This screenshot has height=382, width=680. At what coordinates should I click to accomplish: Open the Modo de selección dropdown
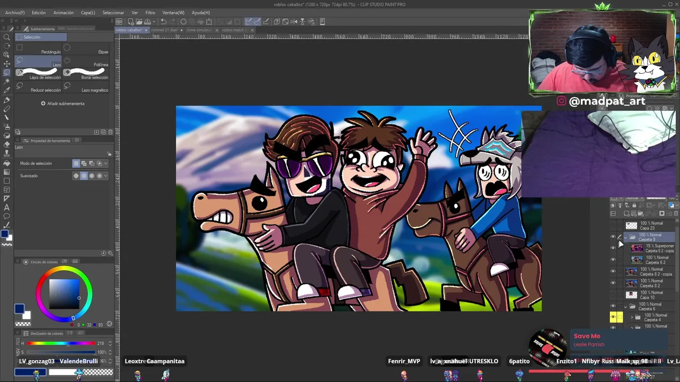(106, 163)
